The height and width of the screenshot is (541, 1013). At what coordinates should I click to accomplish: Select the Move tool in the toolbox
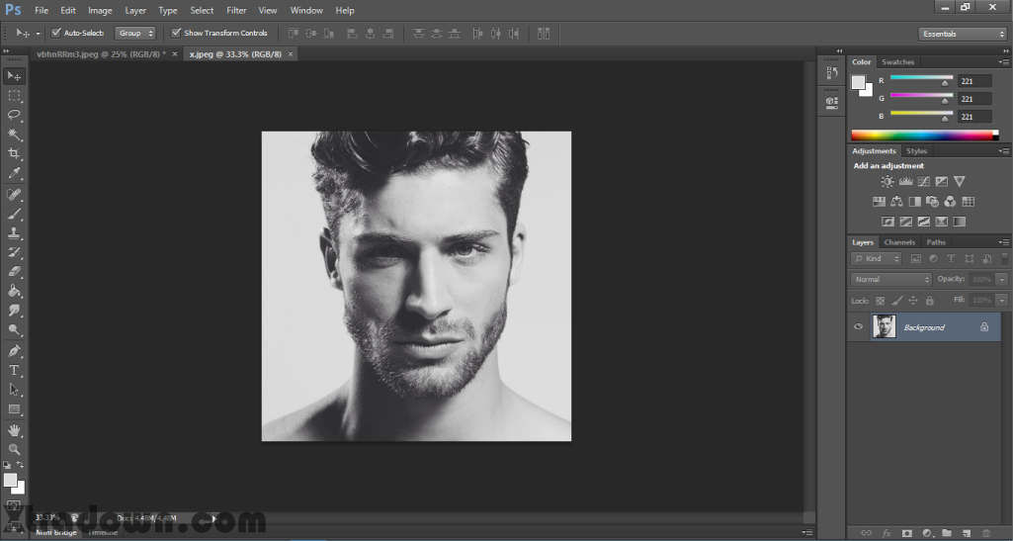pyautogui.click(x=14, y=76)
